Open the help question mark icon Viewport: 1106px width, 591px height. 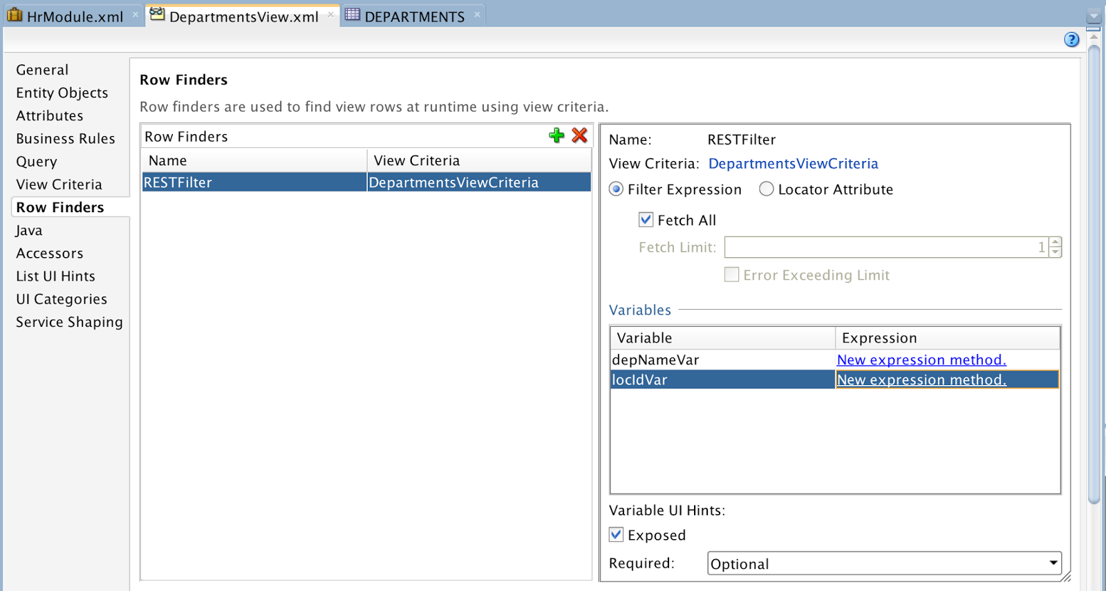1071,39
